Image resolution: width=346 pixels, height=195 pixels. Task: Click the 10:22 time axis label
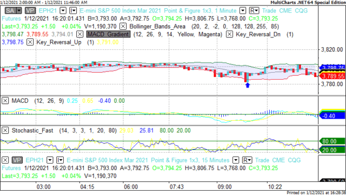(275, 187)
